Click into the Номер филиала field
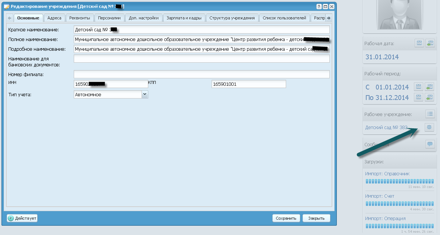Image resolution: width=440 pixels, height=235 pixels. [202, 75]
